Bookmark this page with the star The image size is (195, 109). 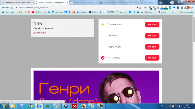coord(145,8)
